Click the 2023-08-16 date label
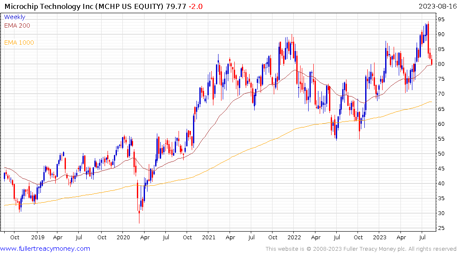Screen dimensions: 457x255 coord(437,6)
